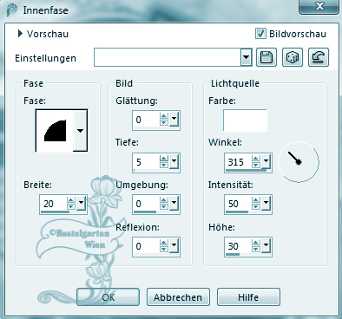Increase Breite with the up spinner

point(71,200)
